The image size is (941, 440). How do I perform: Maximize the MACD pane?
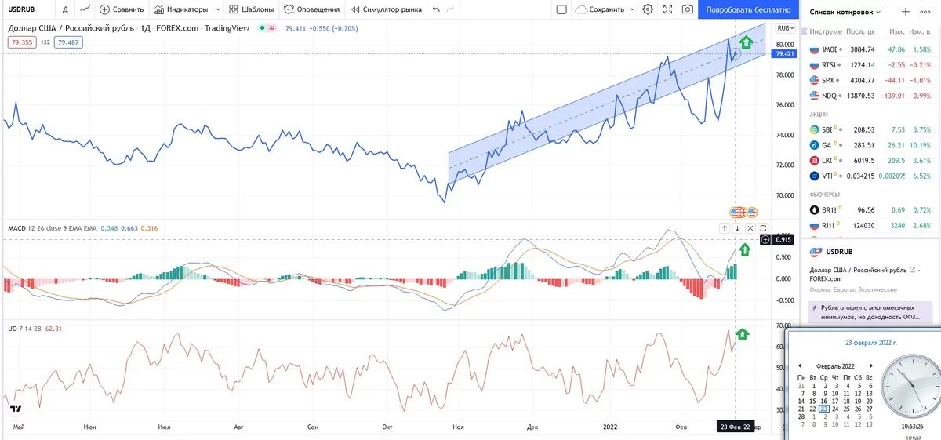(763, 228)
